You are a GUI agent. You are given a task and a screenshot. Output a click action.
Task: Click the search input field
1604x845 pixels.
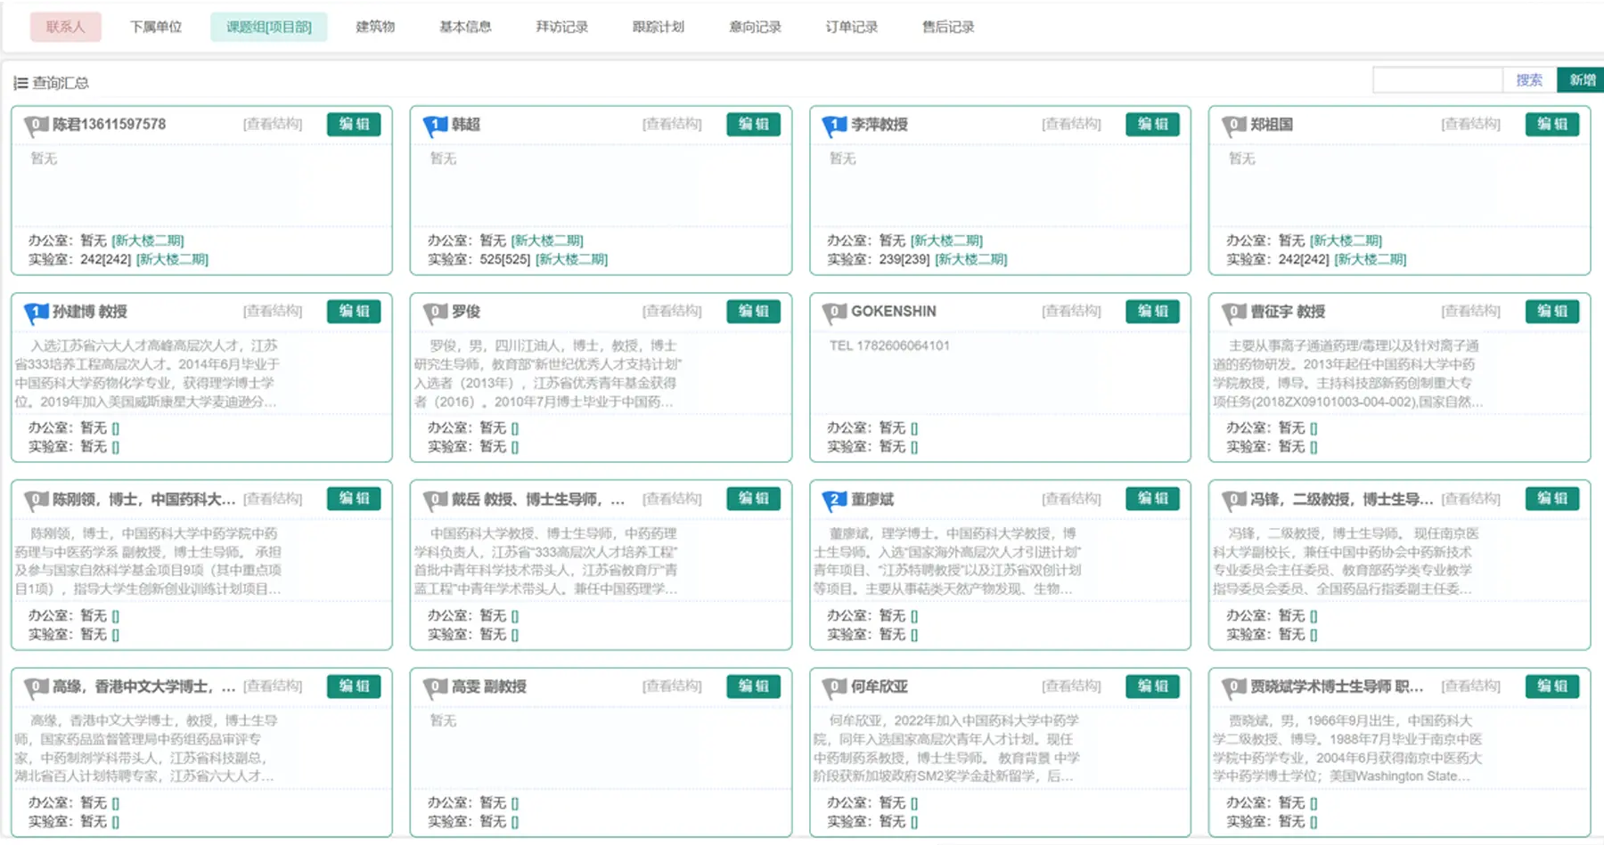coord(1436,80)
